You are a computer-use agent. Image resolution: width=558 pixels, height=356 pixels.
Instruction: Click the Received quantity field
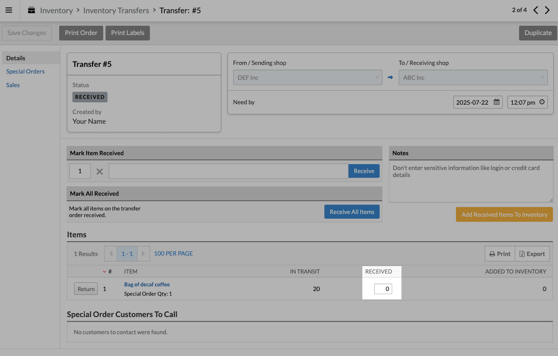[x=383, y=289]
